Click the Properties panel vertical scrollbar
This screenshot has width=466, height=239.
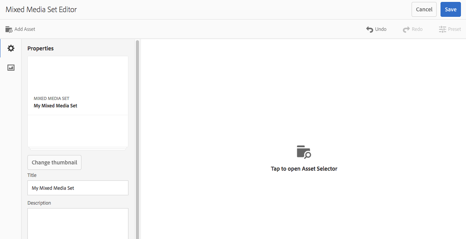coord(137,139)
